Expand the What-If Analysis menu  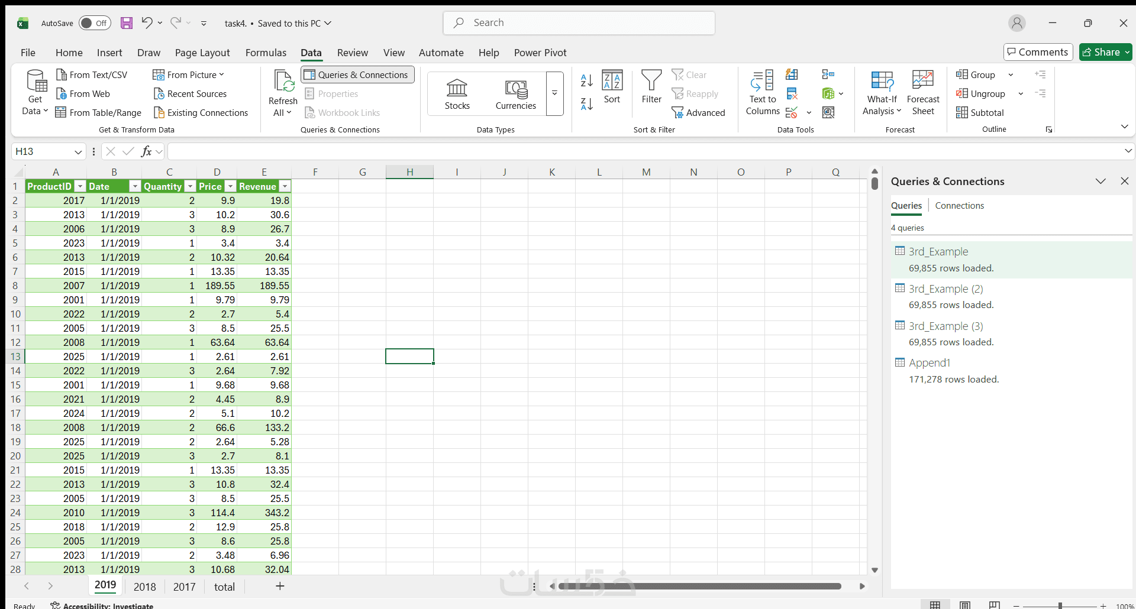[x=882, y=92]
